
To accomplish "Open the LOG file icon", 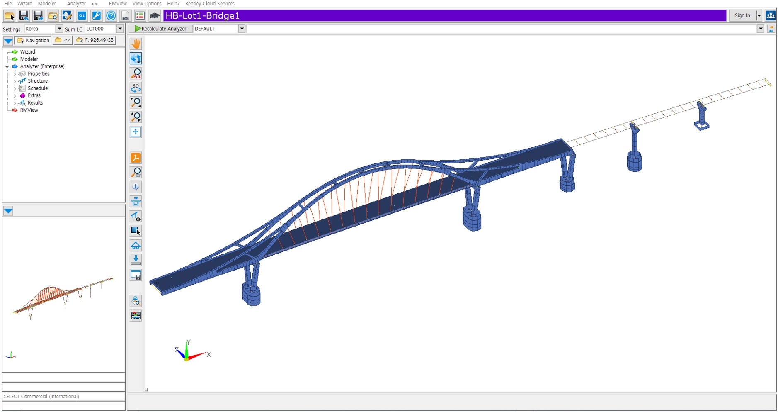I will click(125, 16).
